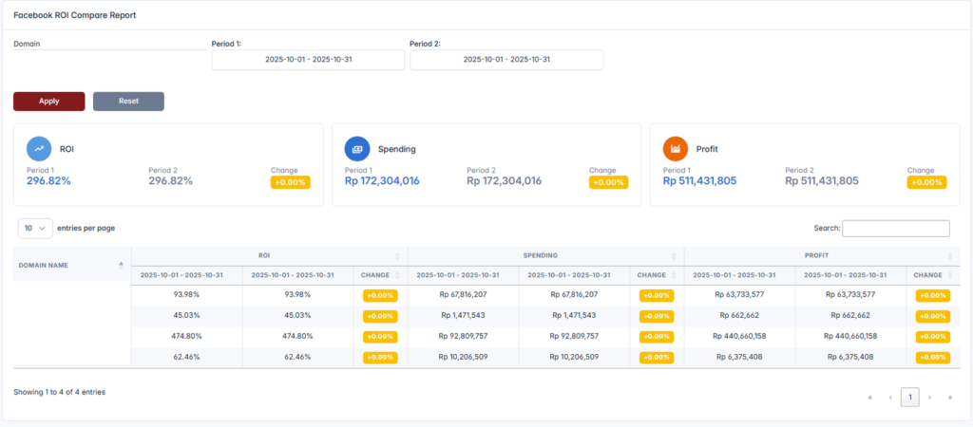Select page 1 in pagination

909,398
